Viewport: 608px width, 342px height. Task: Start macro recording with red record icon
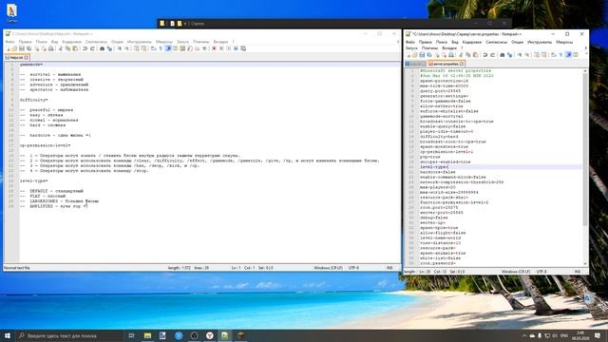tap(214, 48)
